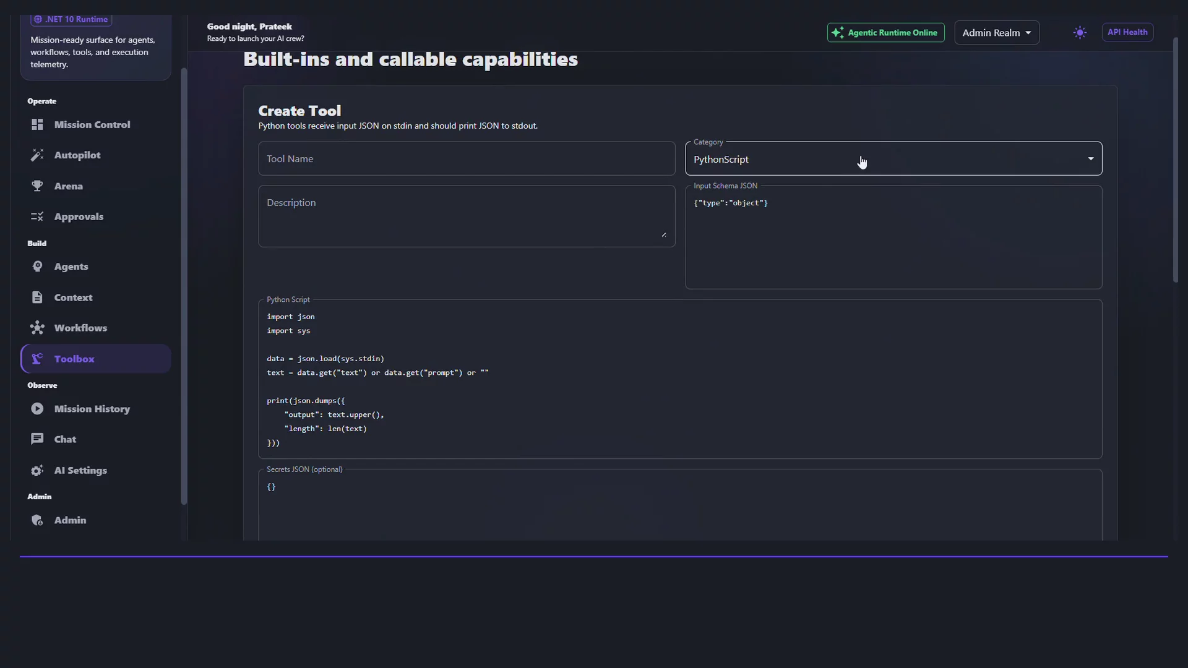Click the Agentic Runtime Online badge
This screenshot has width=1188, height=668.
885,33
